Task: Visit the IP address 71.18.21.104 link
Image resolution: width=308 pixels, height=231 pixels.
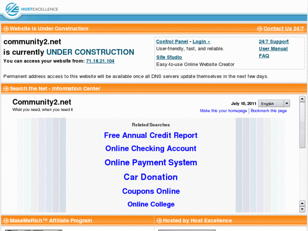Action: 100,61
